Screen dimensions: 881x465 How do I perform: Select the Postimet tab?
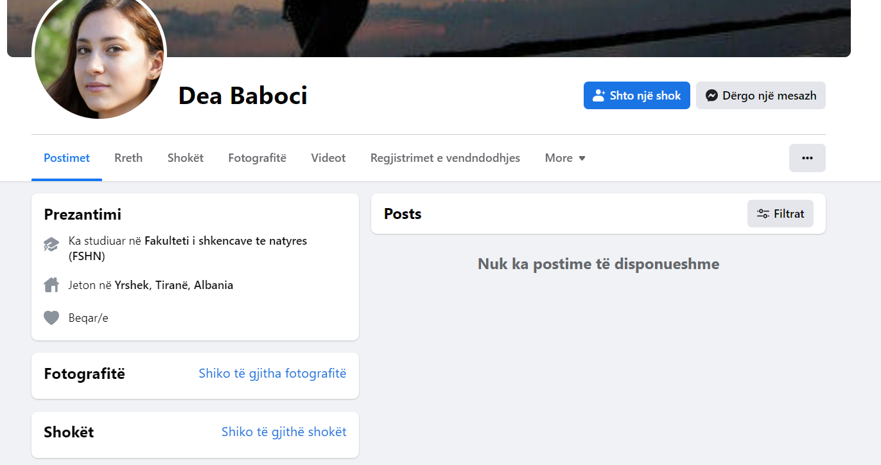[x=67, y=158]
